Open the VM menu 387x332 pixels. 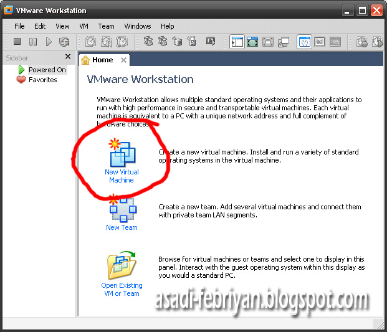84,26
